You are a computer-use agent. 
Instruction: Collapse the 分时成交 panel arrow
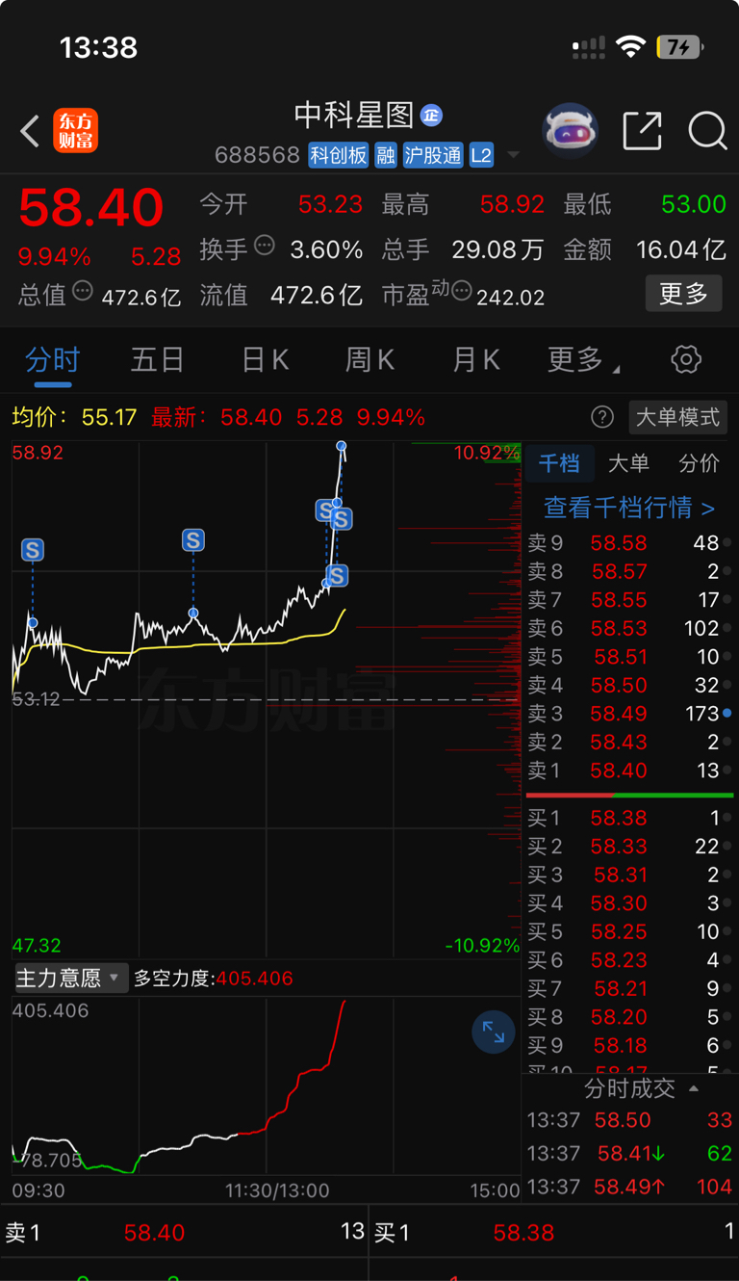tap(694, 1088)
